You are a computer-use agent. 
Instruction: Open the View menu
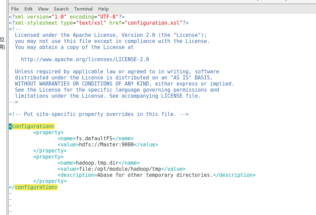[43, 9]
